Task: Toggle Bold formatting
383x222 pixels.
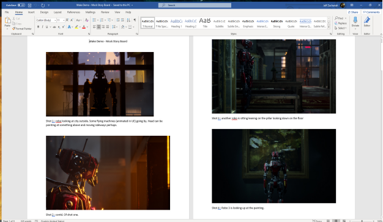Action: [x=38, y=27]
